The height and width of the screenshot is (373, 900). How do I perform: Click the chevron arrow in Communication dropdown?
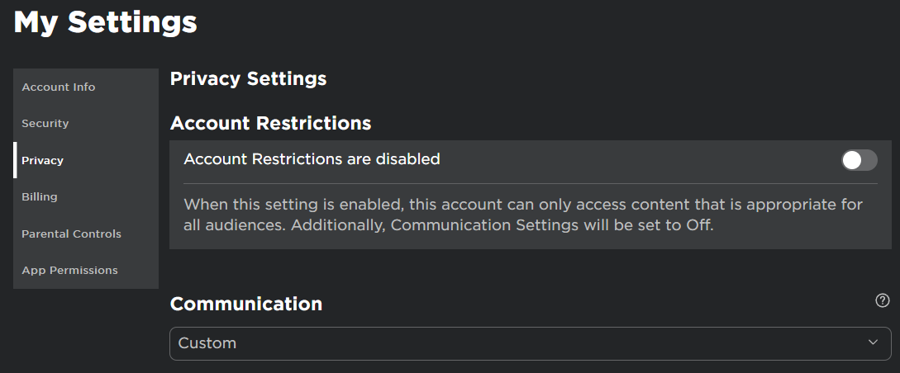[874, 342]
